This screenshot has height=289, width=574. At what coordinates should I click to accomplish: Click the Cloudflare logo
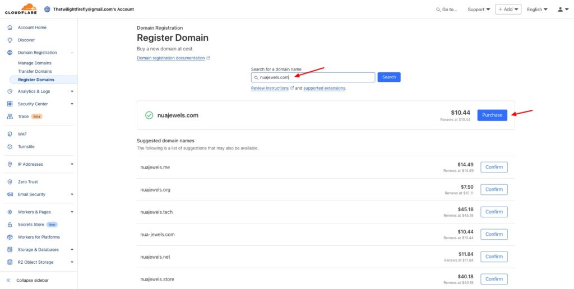[x=21, y=9]
